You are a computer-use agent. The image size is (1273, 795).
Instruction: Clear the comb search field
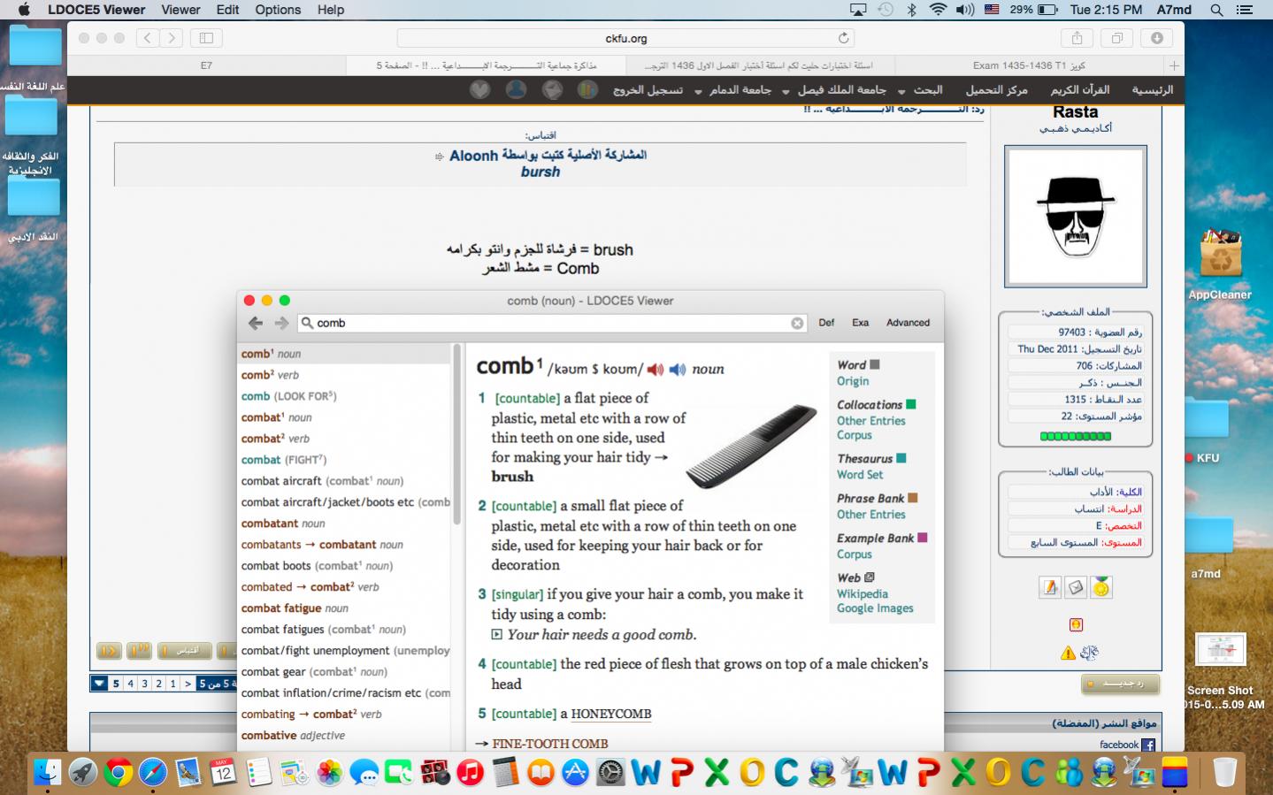tap(797, 324)
